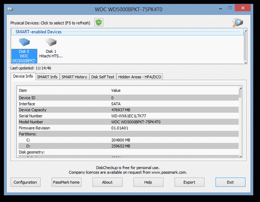
Task: Open the Configuration button
Action: pyautogui.click(x=26, y=182)
